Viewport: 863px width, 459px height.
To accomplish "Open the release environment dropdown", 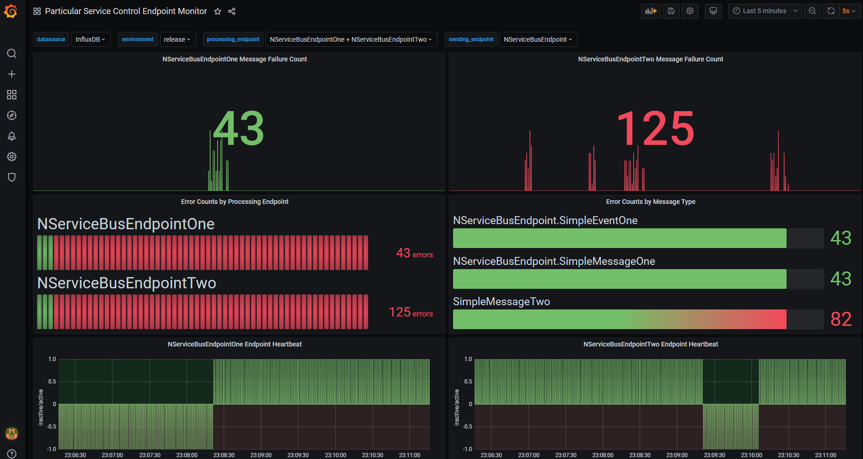I will (x=177, y=39).
